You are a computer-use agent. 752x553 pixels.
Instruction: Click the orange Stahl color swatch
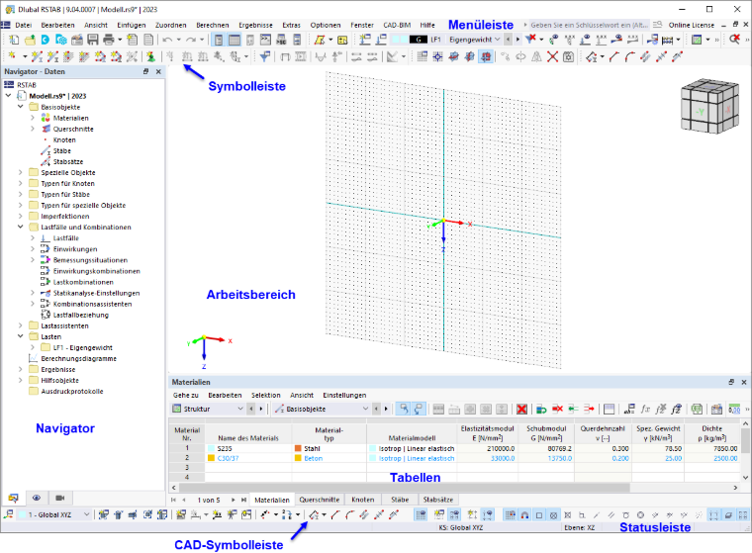pos(298,448)
